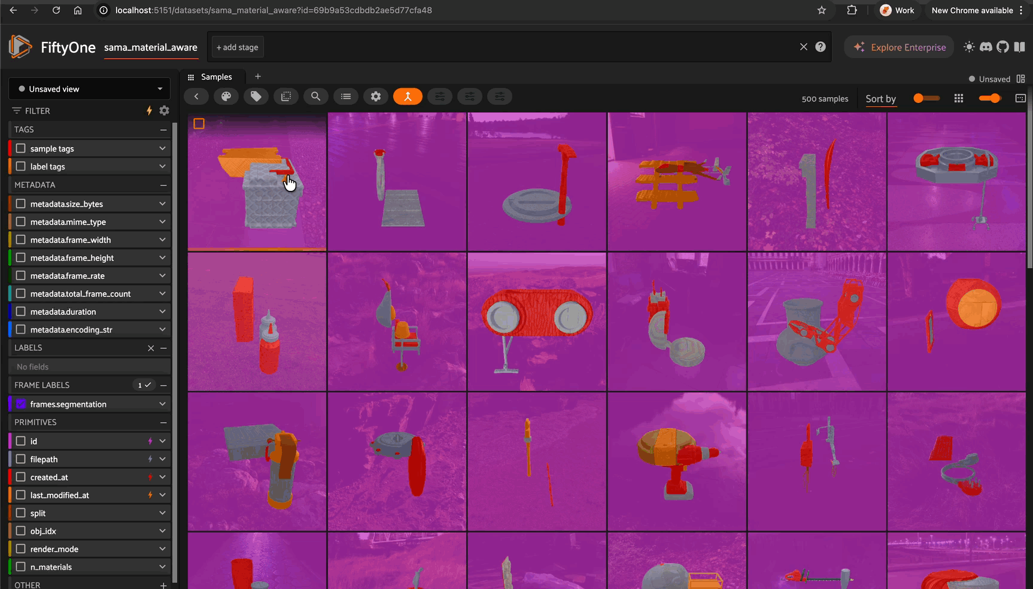Click the FiftyOne logo icon
The height and width of the screenshot is (589, 1033).
(x=20, y=47)
